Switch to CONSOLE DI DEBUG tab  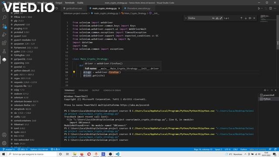pos(112,90)
